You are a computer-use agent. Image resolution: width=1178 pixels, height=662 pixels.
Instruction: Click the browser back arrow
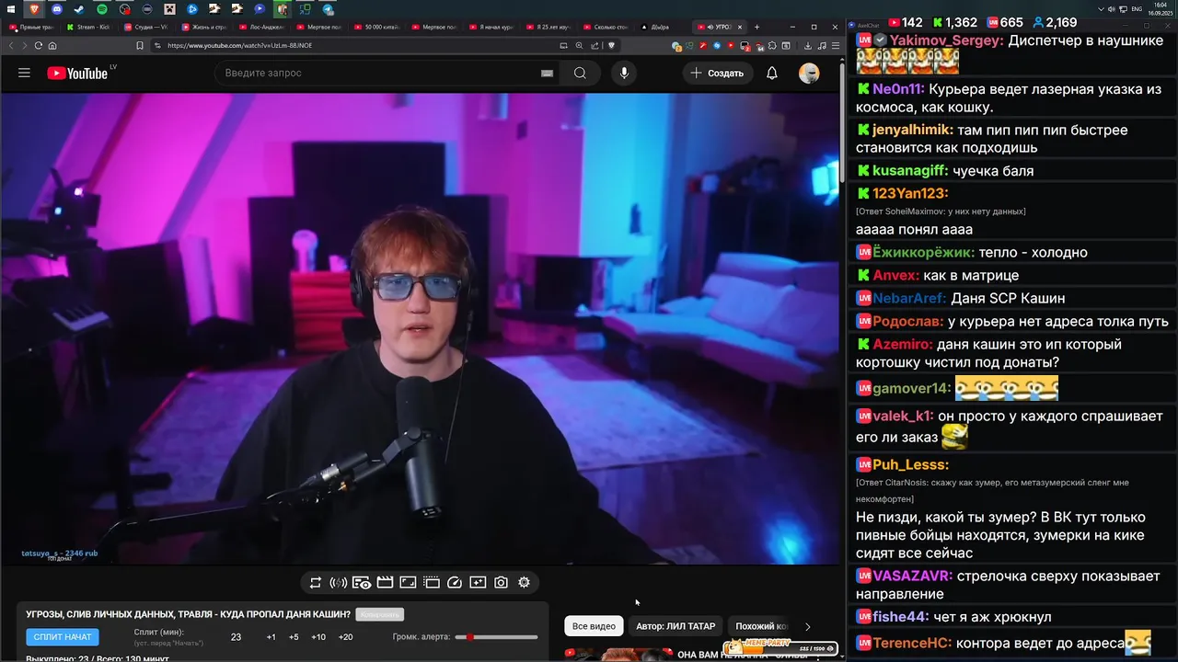[x=12, y=45]
